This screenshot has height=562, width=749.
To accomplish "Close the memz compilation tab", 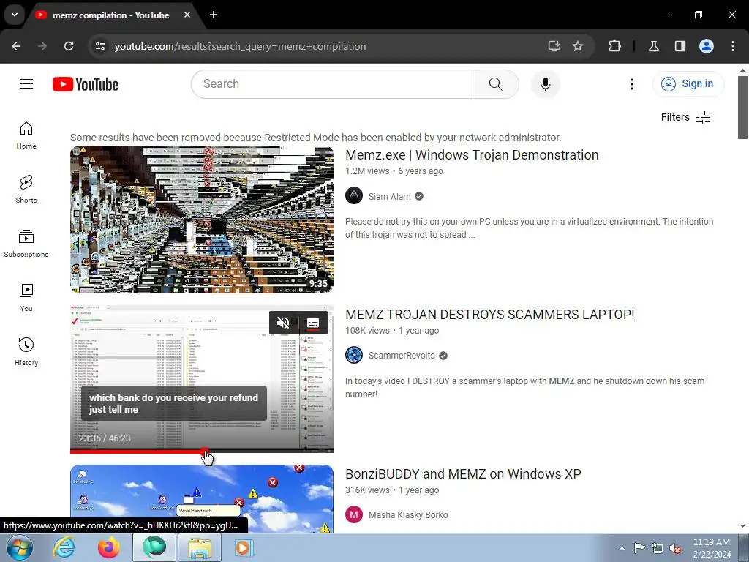I will pyautogui.click(x=187, y=15).
